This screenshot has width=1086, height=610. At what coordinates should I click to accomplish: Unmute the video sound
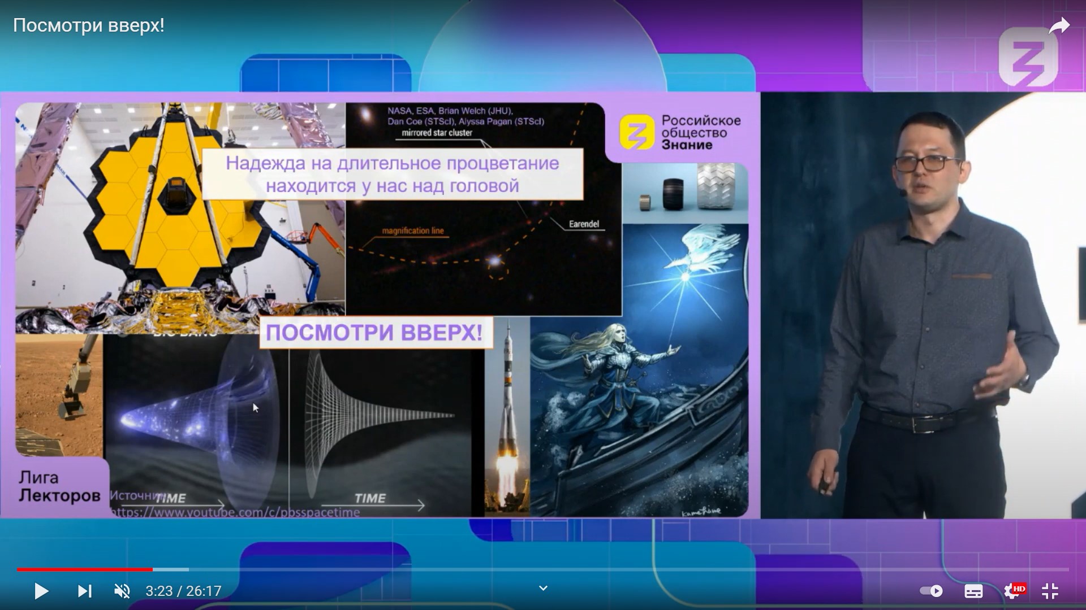tap(122, 591)
